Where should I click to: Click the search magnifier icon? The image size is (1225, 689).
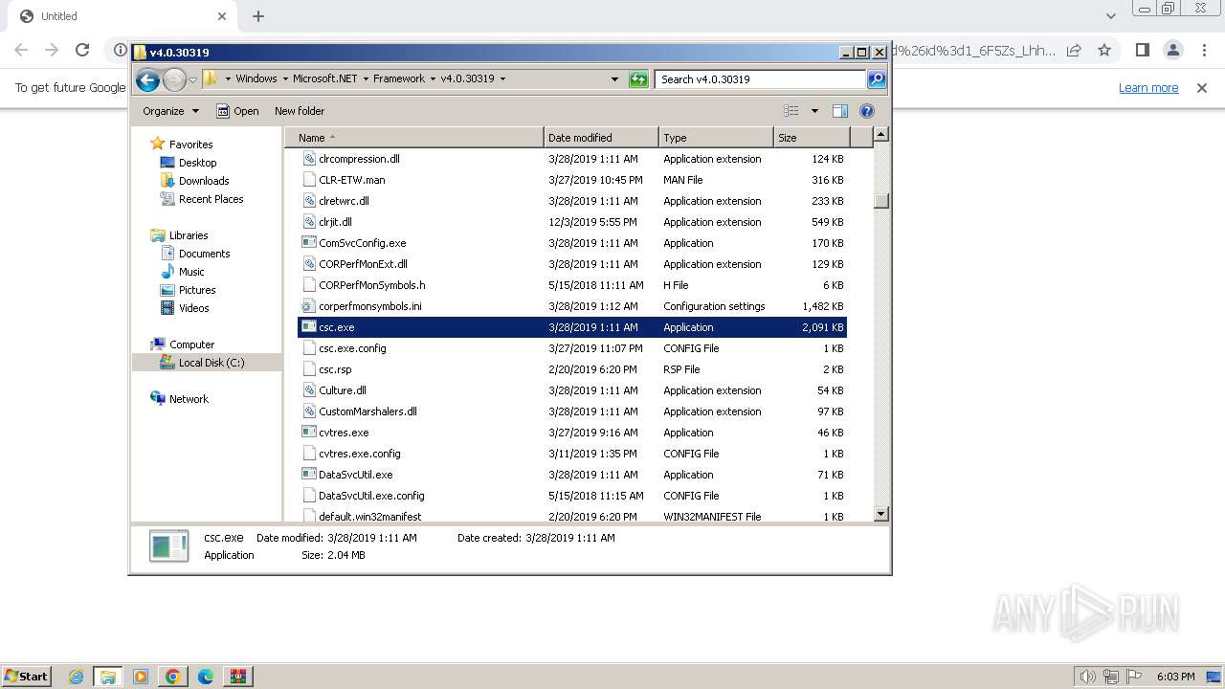click(877, 79)
